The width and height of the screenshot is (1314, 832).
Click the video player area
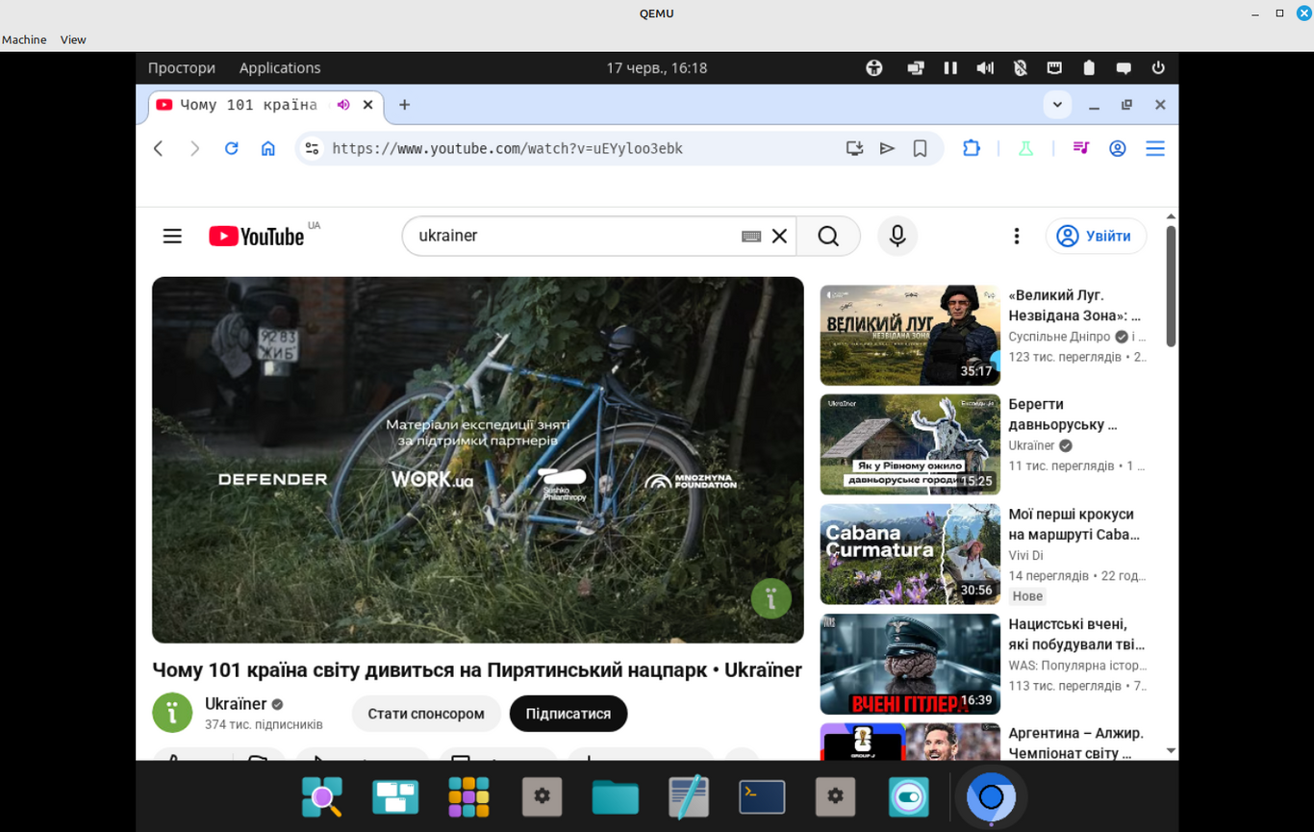tap(477, 460)
